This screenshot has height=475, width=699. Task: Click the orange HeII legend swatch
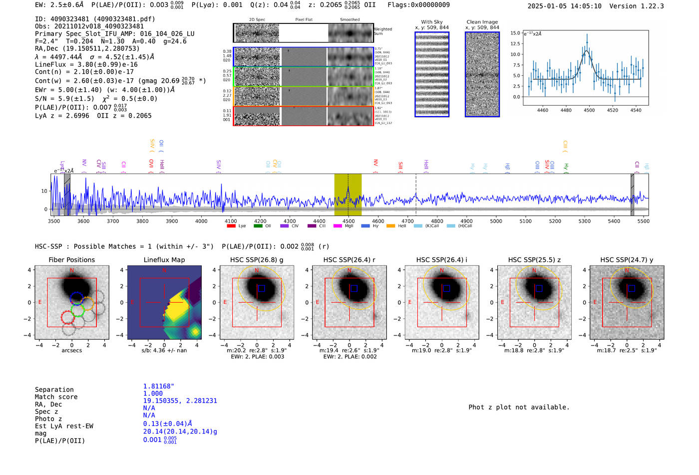point(390,226)
